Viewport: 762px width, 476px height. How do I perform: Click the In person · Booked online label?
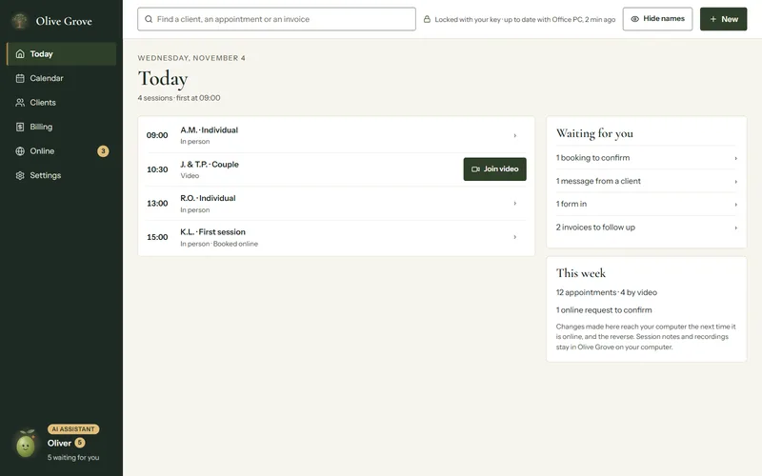219,244
